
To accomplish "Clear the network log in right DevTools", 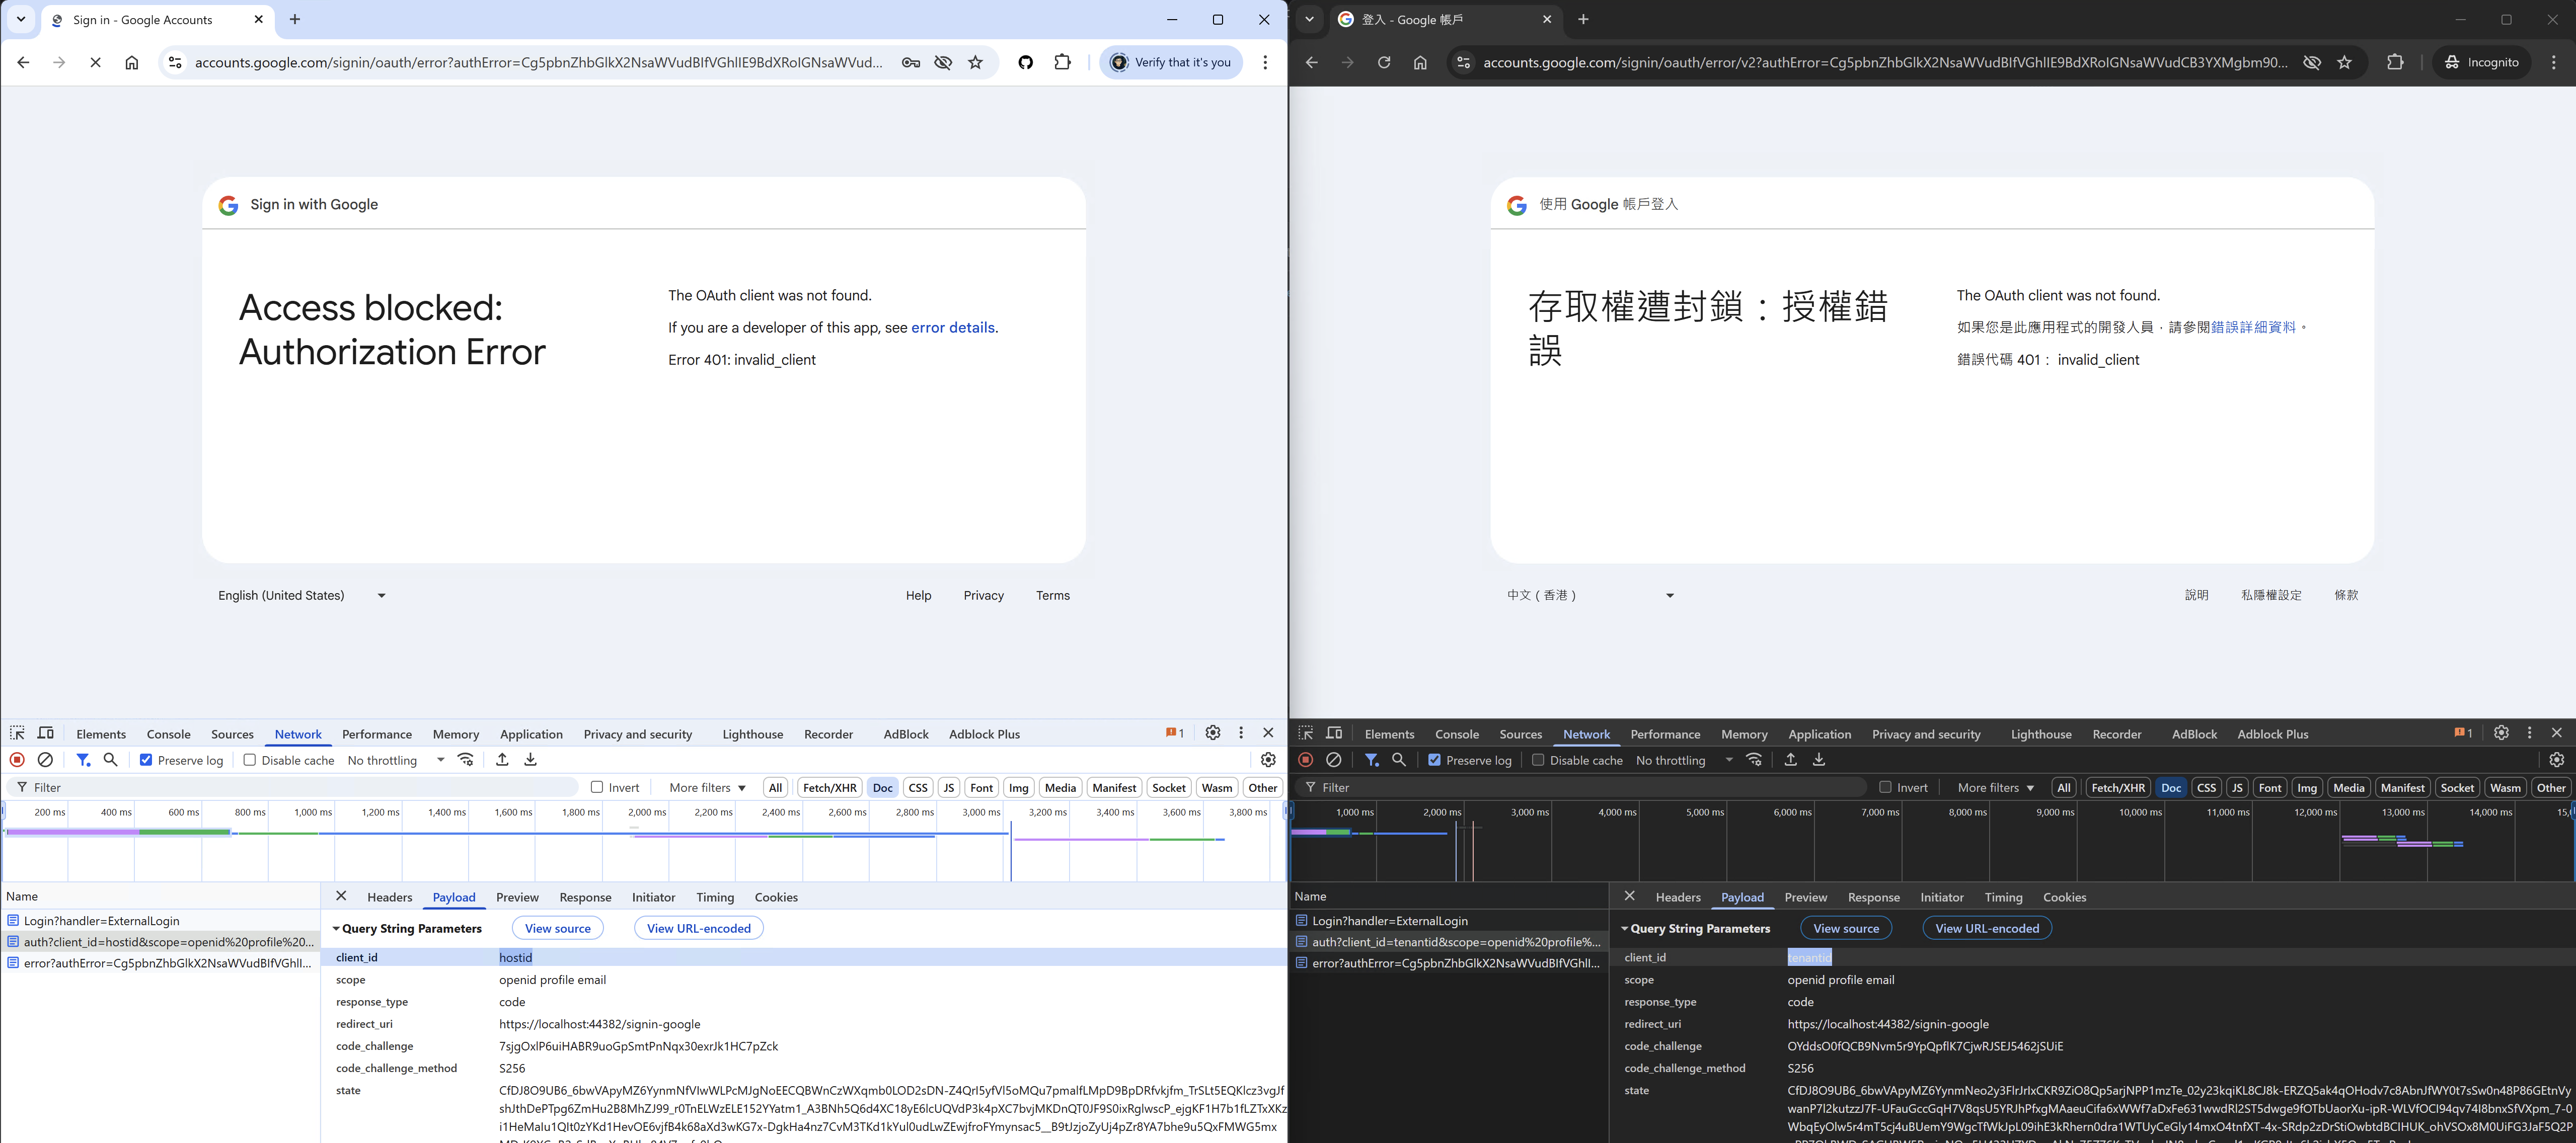I will [1333, 760].
